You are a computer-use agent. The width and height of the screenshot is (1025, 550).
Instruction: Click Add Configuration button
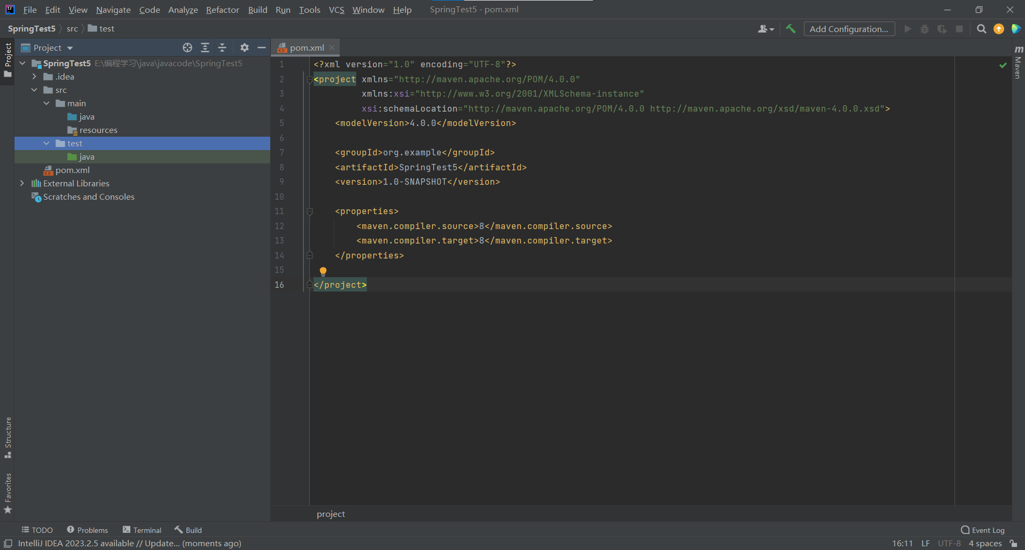tap(849, 29)
